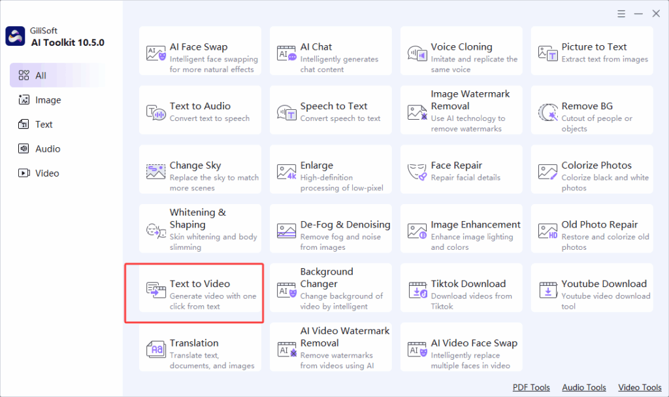Select the Speech to Text icon
Screen dimensions: 669x397
(x=286, y=112)
